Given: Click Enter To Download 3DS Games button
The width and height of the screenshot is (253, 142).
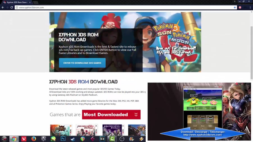Looking at the screenshot, I should coord(82,63).
